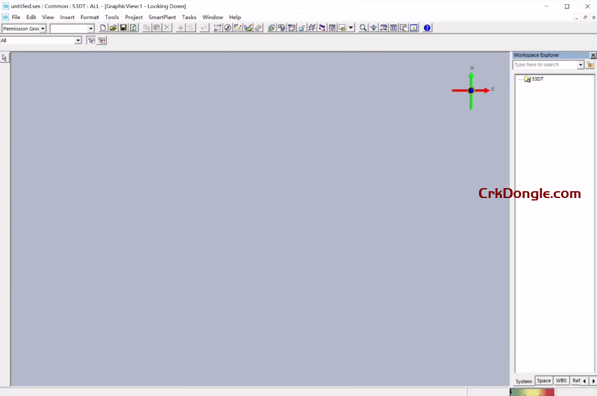Open a document with the Open file icon
Image resolution: width=597 pixels, height=396 pixels.
click(x=113, y=27)
